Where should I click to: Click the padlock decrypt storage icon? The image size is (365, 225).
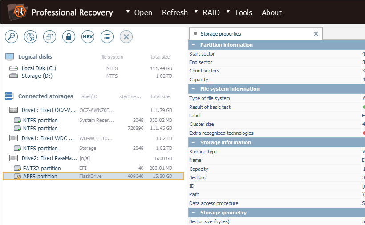69,36
